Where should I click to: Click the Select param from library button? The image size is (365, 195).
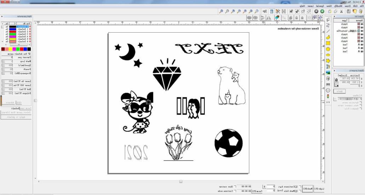(x=16, y=112)
